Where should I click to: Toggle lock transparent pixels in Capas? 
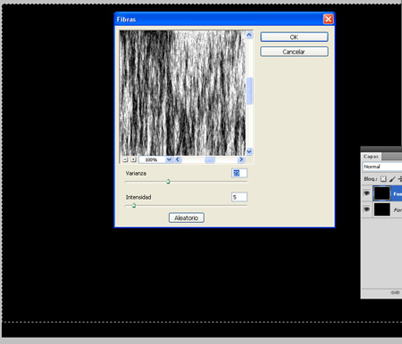click(x=383, y=179)
